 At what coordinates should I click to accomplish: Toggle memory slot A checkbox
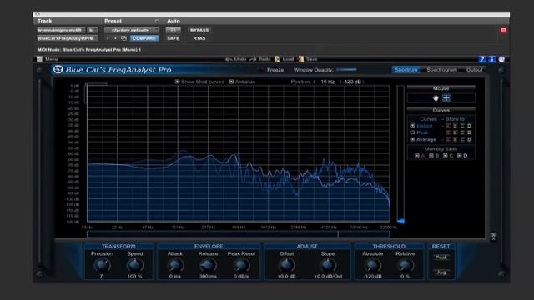(417, 156)
